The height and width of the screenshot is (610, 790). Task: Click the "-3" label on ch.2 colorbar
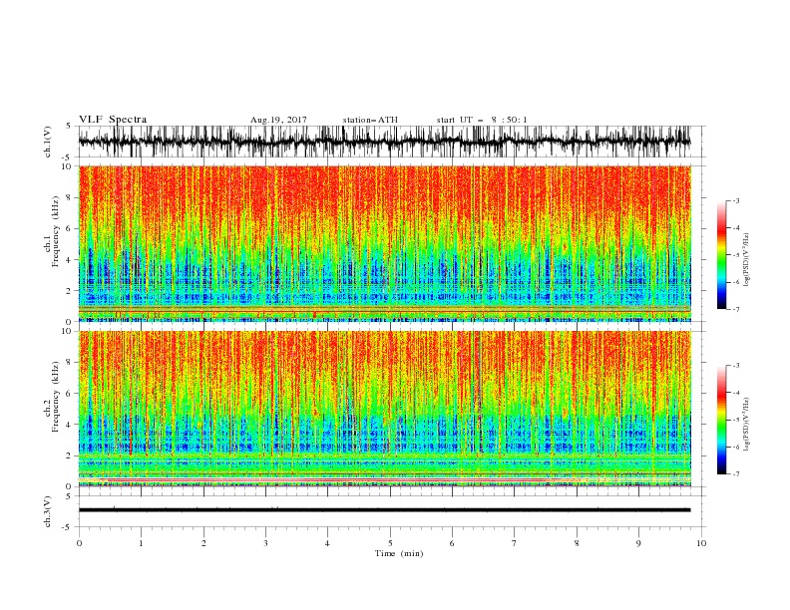736,366
